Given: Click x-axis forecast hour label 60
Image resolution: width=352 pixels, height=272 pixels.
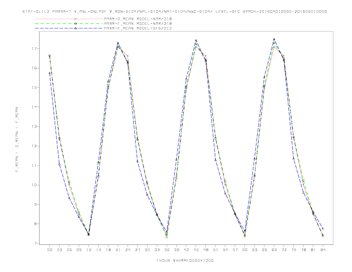Looking at the screenshot, I should tap(245, 250).
